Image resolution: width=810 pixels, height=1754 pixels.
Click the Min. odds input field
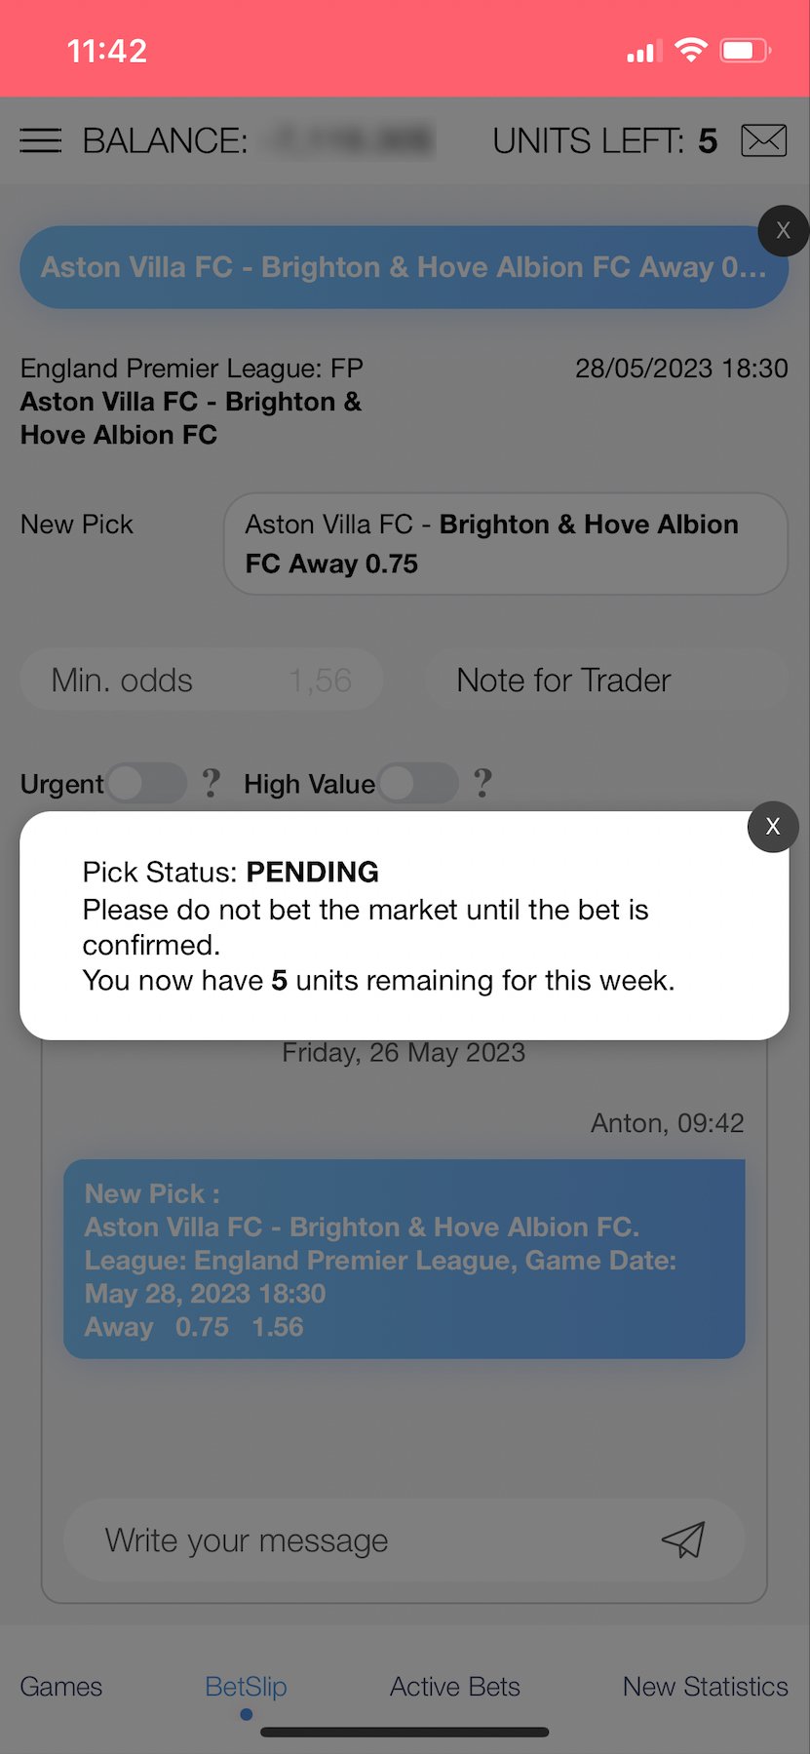pyautogui.click(x=201, y=680)
